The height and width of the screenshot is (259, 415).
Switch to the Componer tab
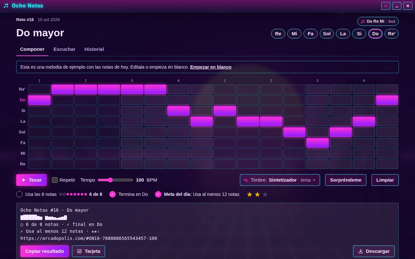(32, 49)
